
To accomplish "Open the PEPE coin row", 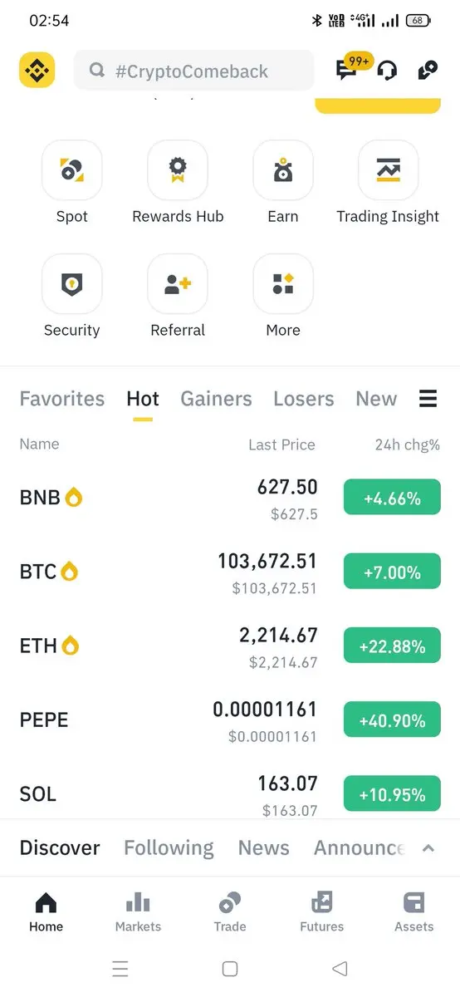I will coord(230,720).
